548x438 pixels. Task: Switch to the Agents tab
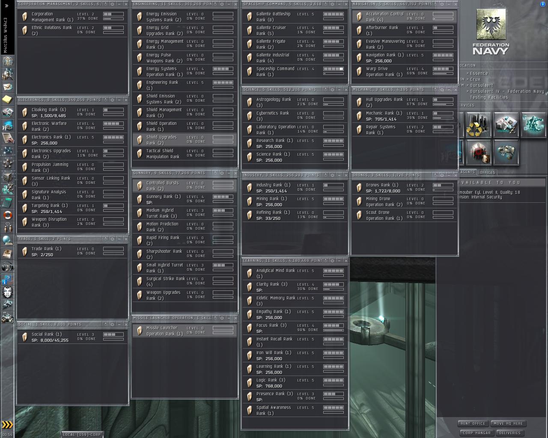[467, 172]
